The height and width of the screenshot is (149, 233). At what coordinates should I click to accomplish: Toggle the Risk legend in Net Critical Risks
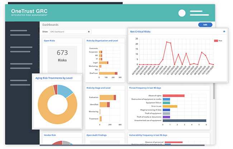coord(218,41)
